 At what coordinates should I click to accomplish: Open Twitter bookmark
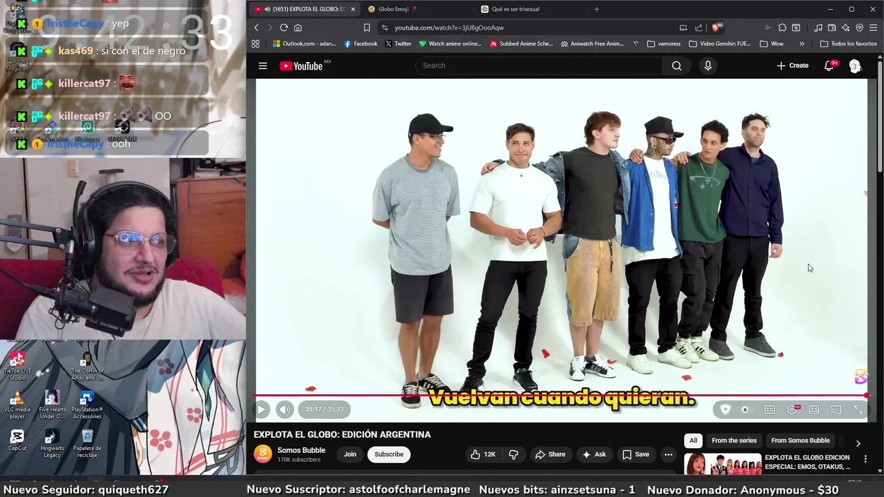[398, 43]
